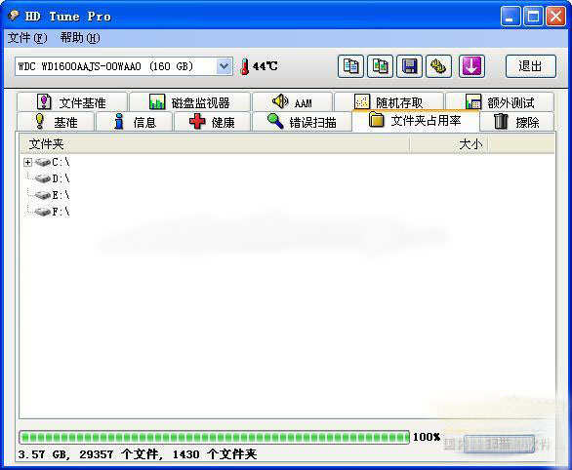Click the scan button at bottom right
This screenshot has width=572, height=470.
pos(499,444)
